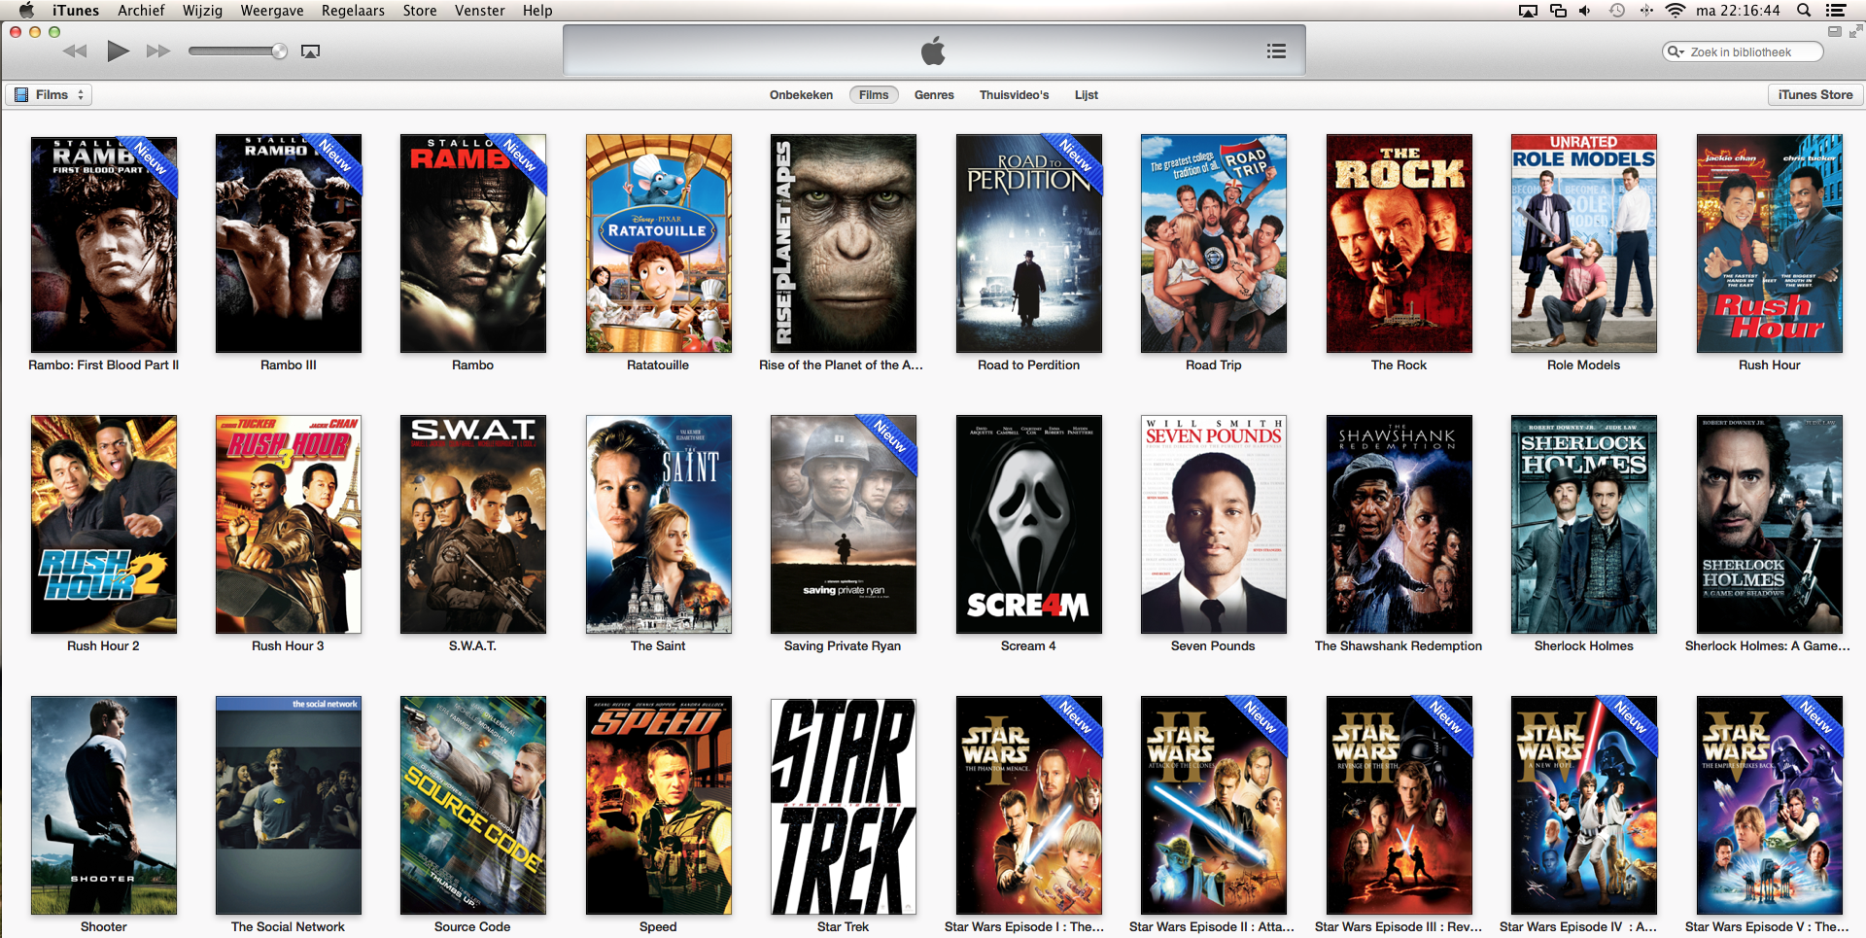Click the 'Shooter' title text

coord(103,926)
